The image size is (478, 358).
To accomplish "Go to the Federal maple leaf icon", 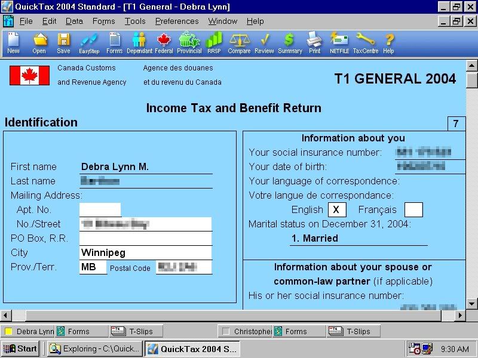I will pos(164,43).
